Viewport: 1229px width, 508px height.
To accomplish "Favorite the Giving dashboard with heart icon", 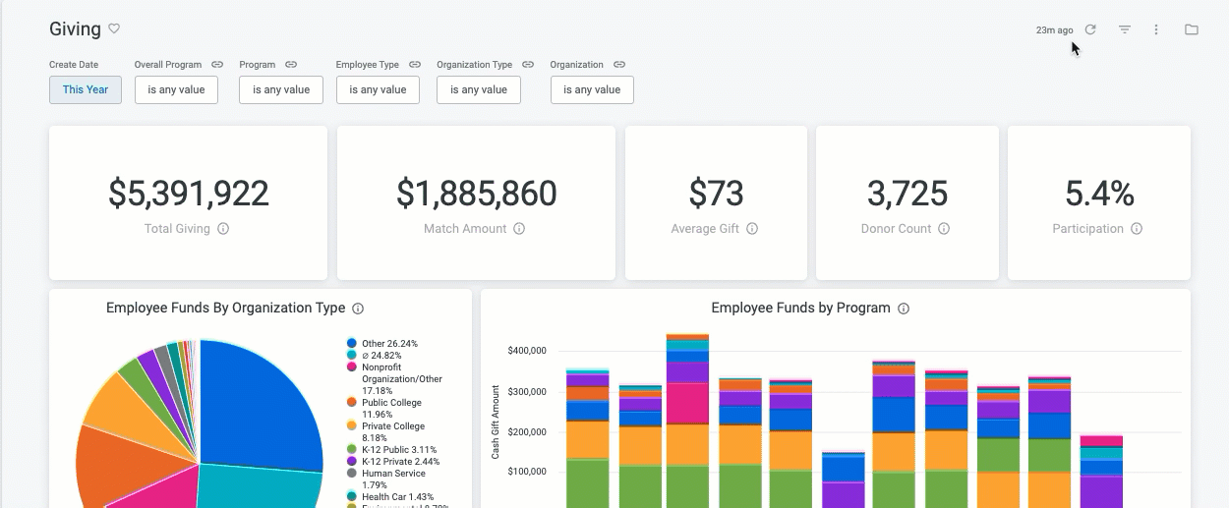I will [114, 29].
